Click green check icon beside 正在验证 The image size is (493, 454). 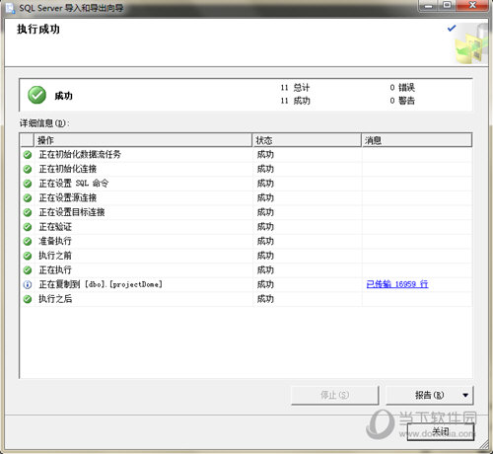(28, 227)
